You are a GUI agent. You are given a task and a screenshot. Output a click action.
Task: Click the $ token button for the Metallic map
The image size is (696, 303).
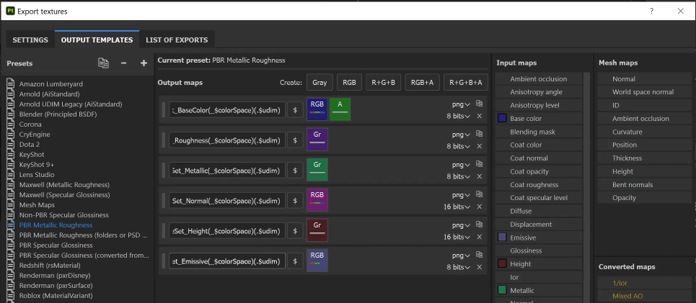point(294,170)
